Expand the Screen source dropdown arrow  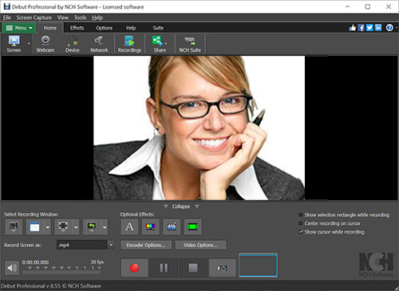pyautogui.click(x=29, y=44)
